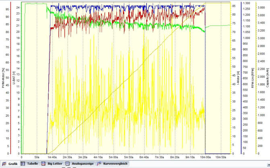Select the Analoganzeige tab label
The width and height of the screenshot is (270, 168).
click(82, 164)
